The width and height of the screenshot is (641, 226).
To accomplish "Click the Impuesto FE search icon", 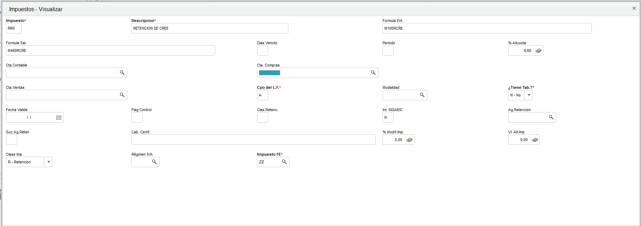I will coord(284,162).
